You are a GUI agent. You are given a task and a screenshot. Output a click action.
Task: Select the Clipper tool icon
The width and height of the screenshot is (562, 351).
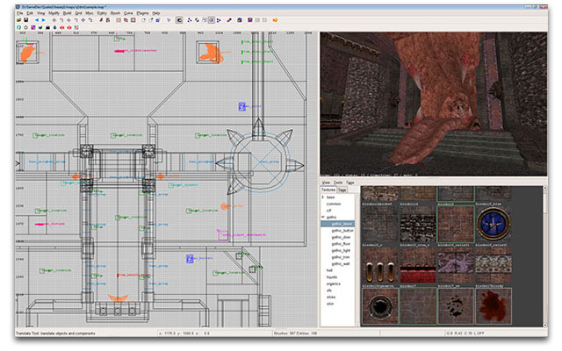(x=219, y=20)
